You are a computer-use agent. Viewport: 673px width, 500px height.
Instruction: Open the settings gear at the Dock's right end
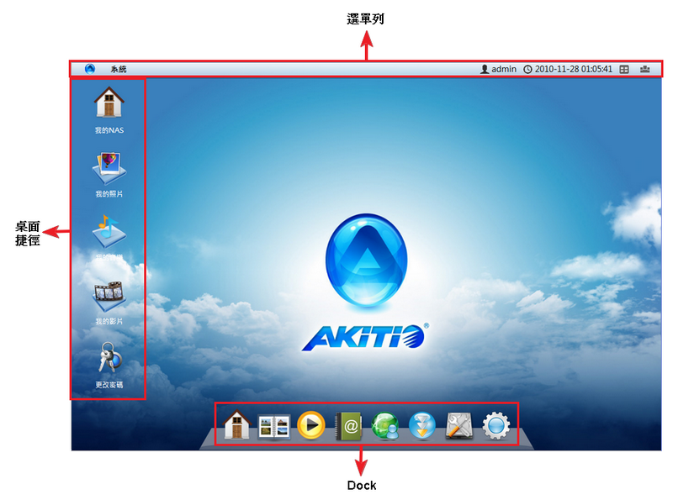click(x=495, y=427)
